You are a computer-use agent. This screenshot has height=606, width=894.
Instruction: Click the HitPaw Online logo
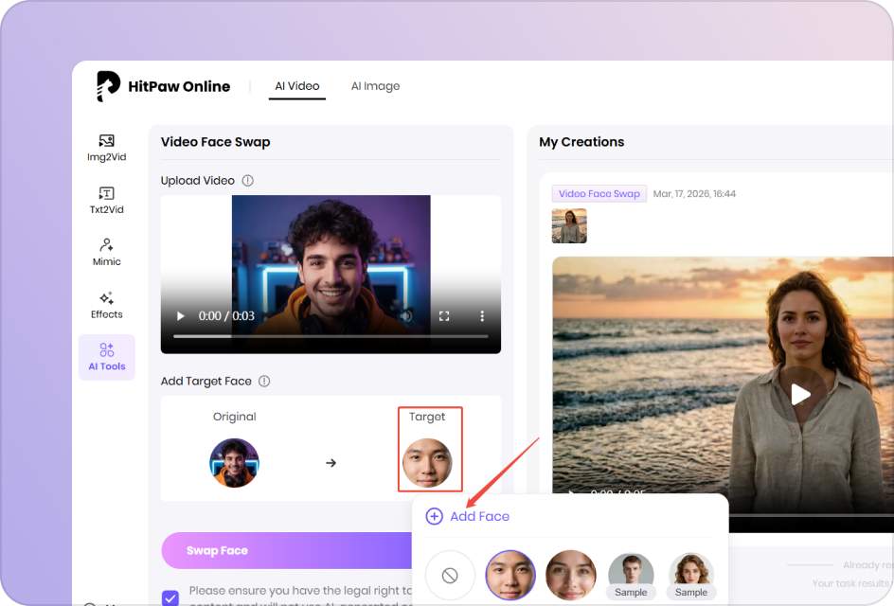(163, 86)
